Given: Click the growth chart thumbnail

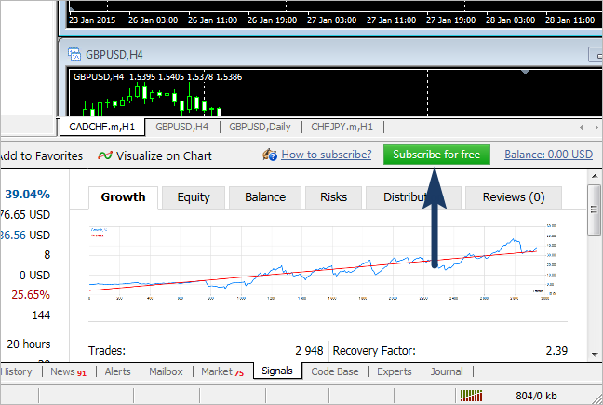Looking at the screenshot, I should (x=322, y=263).
